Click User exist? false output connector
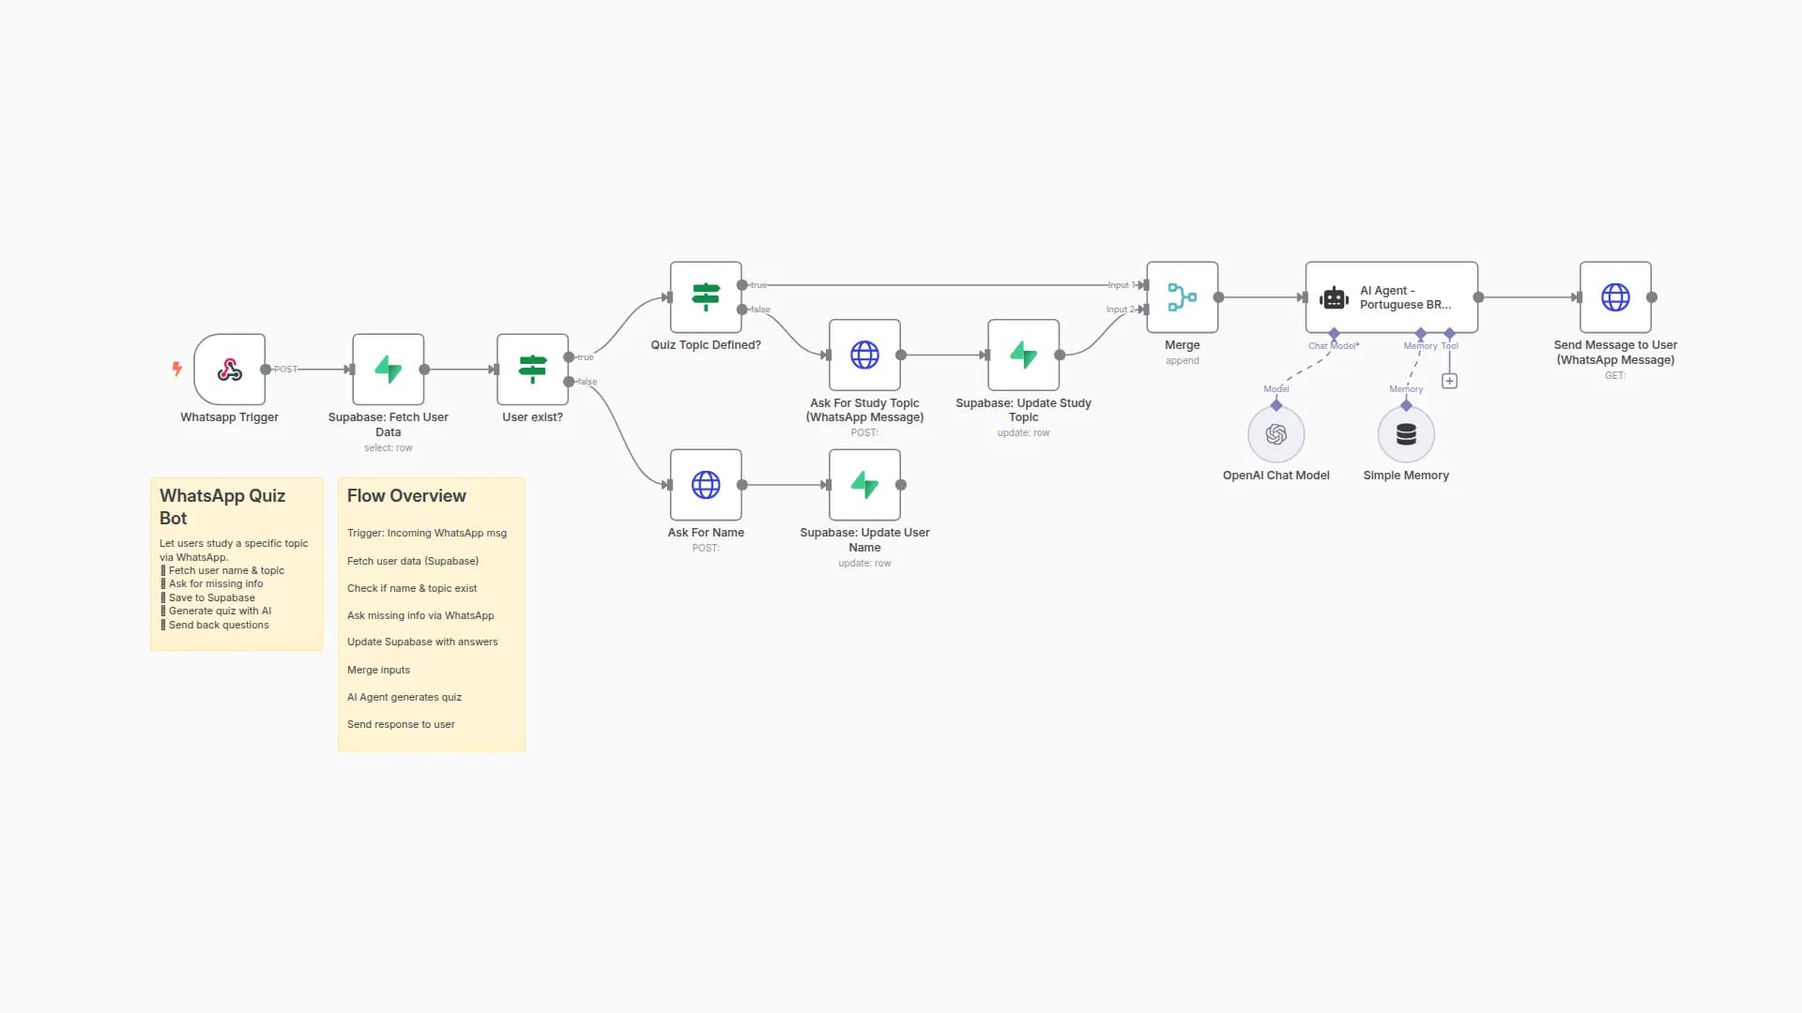The height and width of the screenshot is (1013, 1802). pyautogui.click(x=569, y=382)
